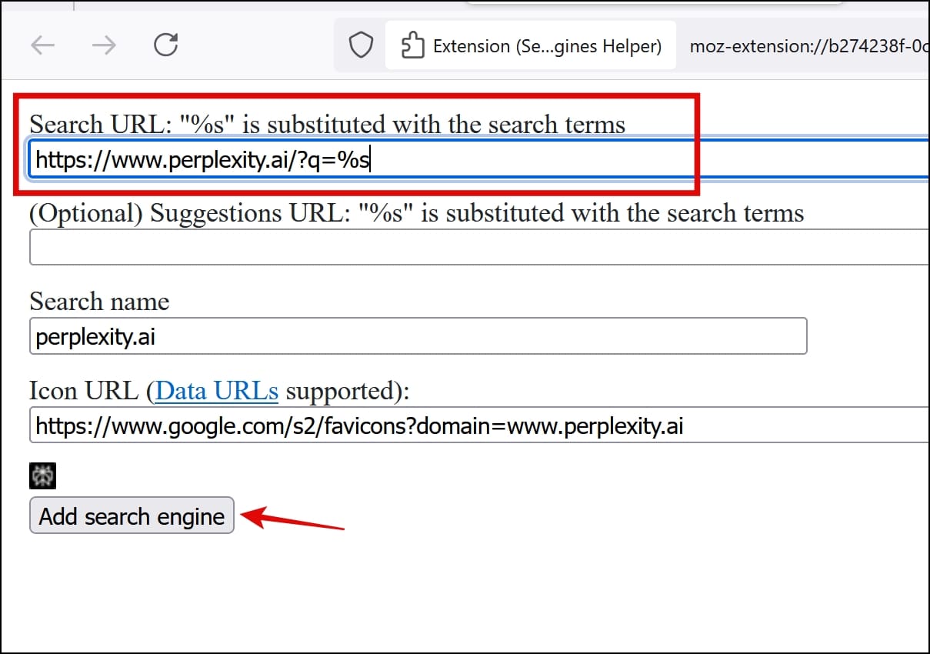The width and height of the screenshot is (930, 654).
Task: Click the Icon URL input field
Action: pos(479,425)
